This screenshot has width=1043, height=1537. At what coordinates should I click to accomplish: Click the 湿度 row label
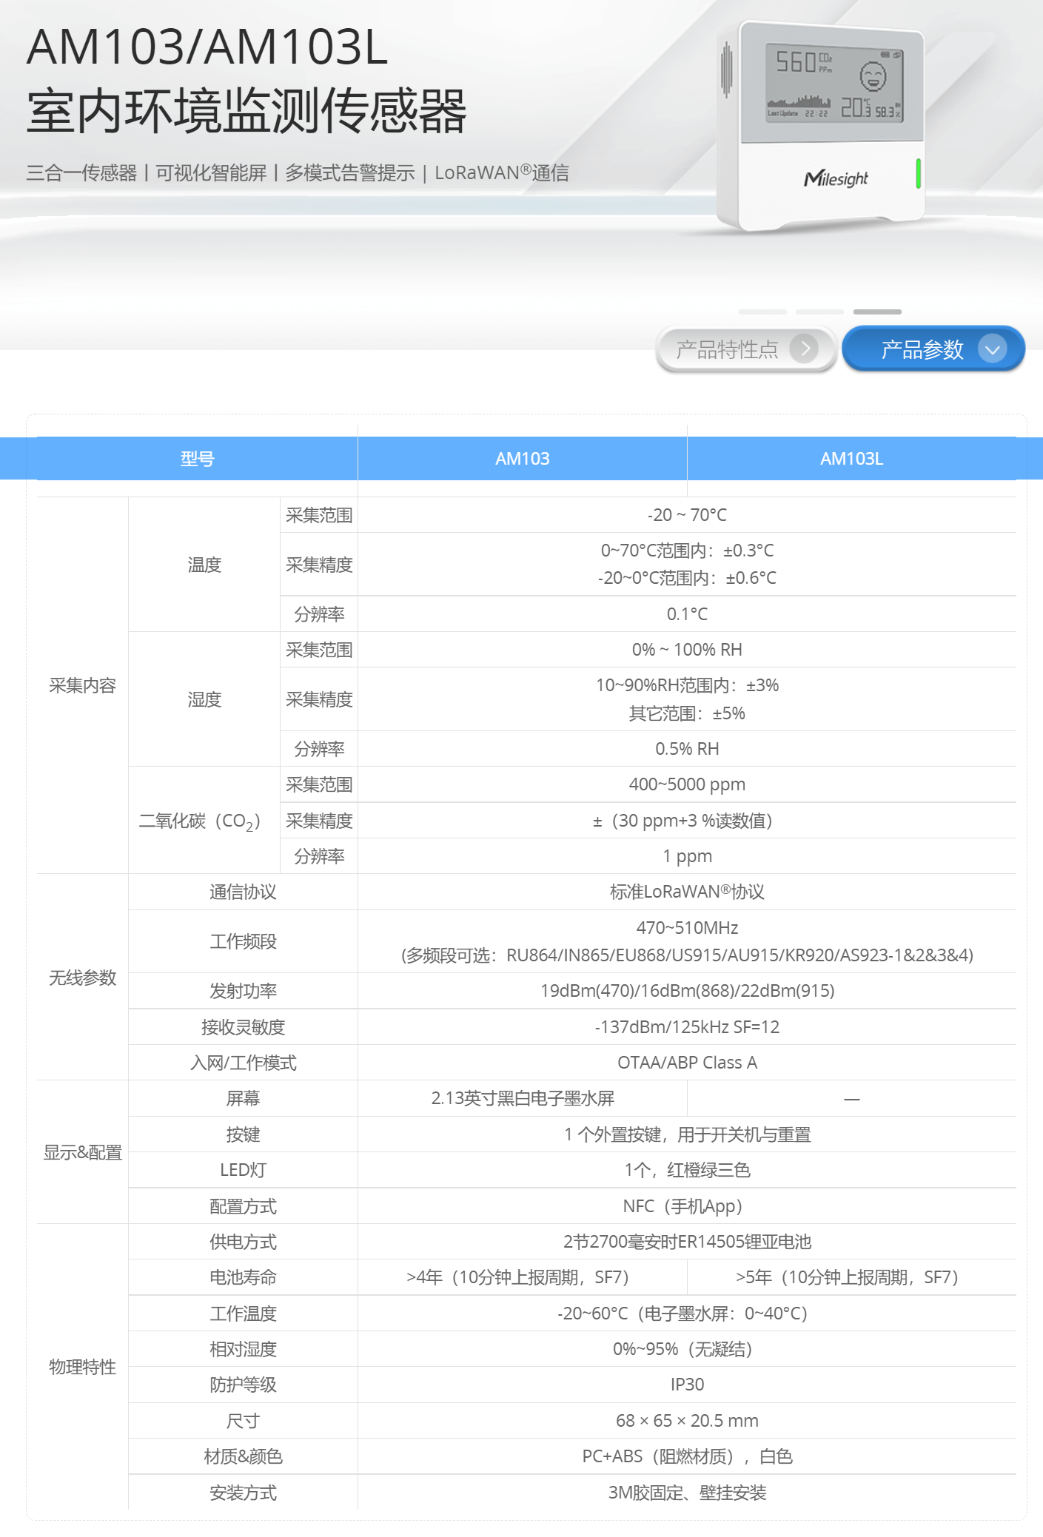(204, 699)
